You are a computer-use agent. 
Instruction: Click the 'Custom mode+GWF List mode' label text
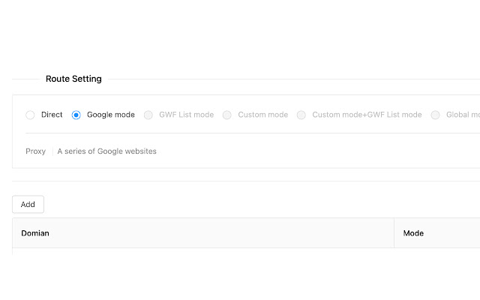(367, 115)
